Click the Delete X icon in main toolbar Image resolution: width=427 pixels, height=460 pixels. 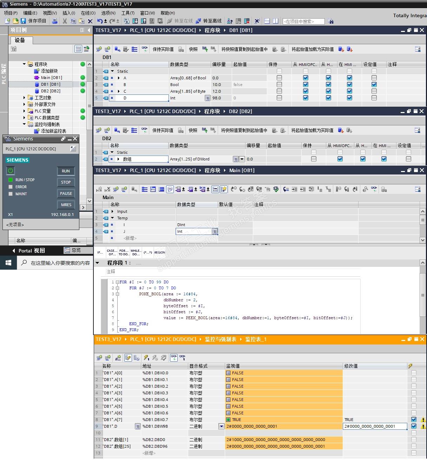[90, 21]
